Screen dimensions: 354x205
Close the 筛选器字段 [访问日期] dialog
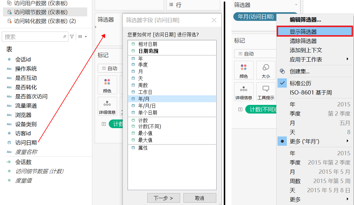coord(214,20)
